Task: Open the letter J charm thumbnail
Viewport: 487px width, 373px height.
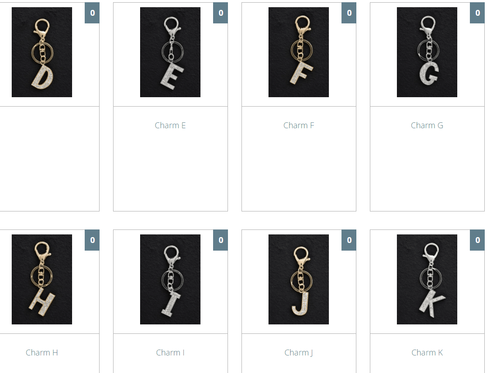Action: [299, 279]
